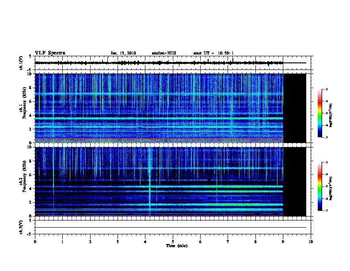Click time axis tick label "5"
This screenshot has height=271, width=350.
(x=173, y=241)
